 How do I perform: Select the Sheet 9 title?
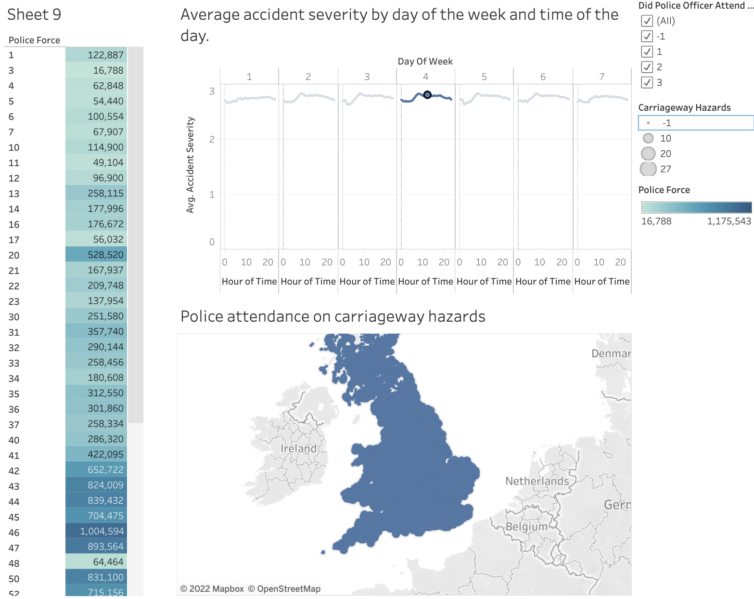click(x=34, y=14)
